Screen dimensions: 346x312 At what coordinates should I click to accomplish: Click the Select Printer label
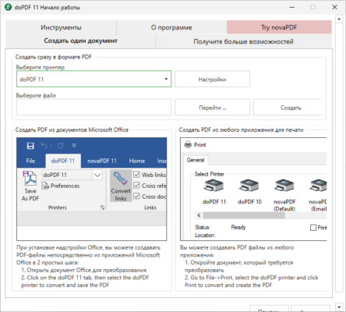click(209, 174)
